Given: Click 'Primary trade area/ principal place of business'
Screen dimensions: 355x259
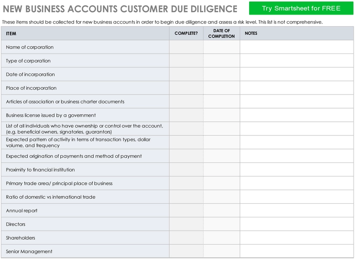Looking at the screenshot, I should click(85, 183).
